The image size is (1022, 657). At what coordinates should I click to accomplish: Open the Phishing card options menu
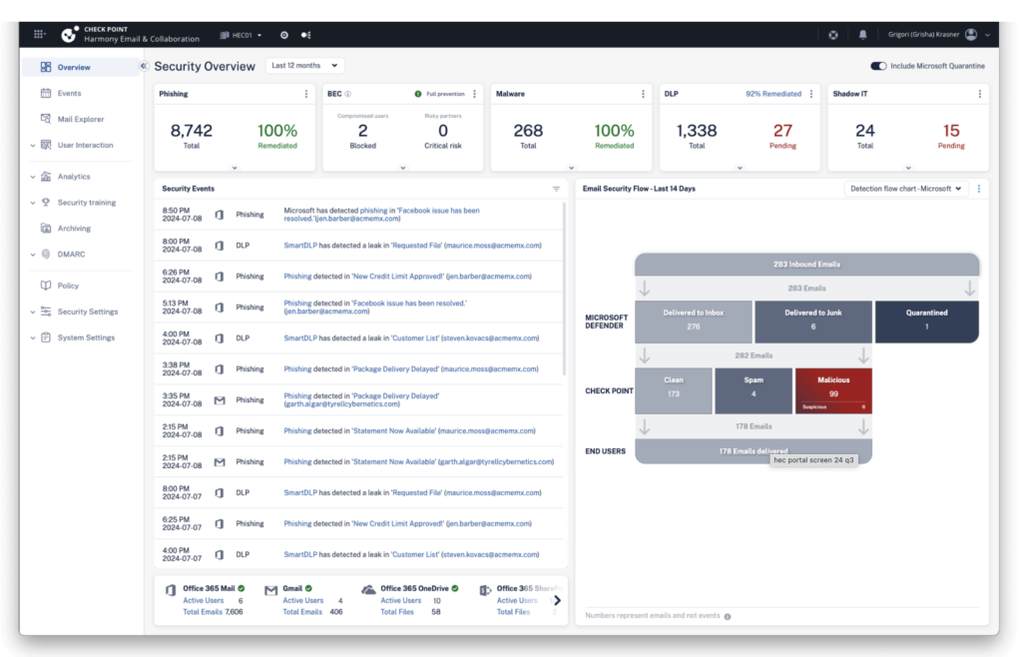306,94
